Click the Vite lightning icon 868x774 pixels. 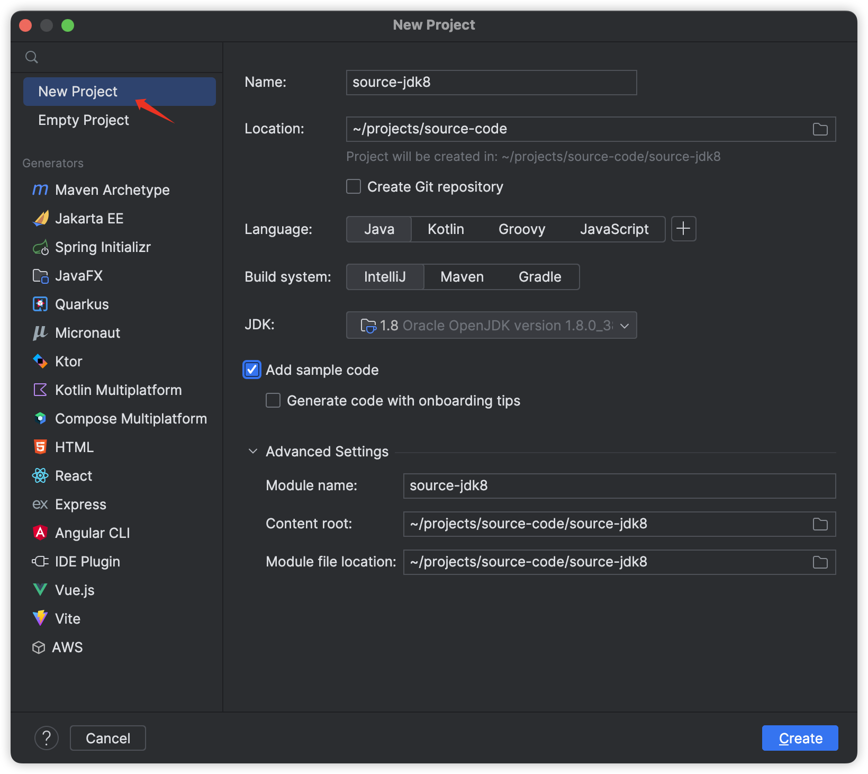click(x=40, y=618)
